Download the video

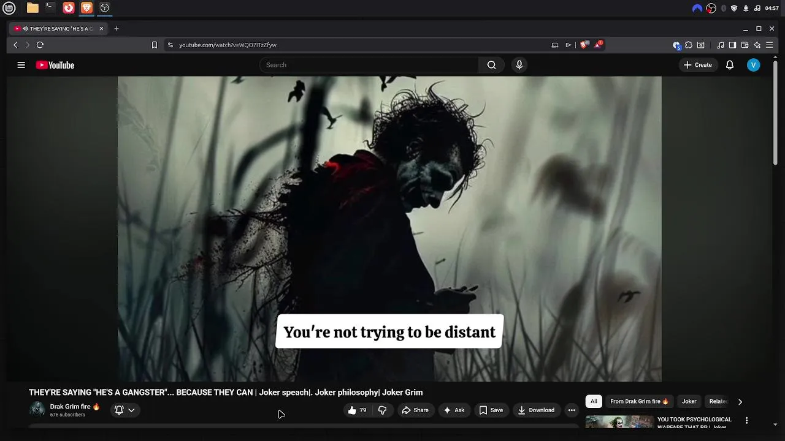(x=536, y=410)
